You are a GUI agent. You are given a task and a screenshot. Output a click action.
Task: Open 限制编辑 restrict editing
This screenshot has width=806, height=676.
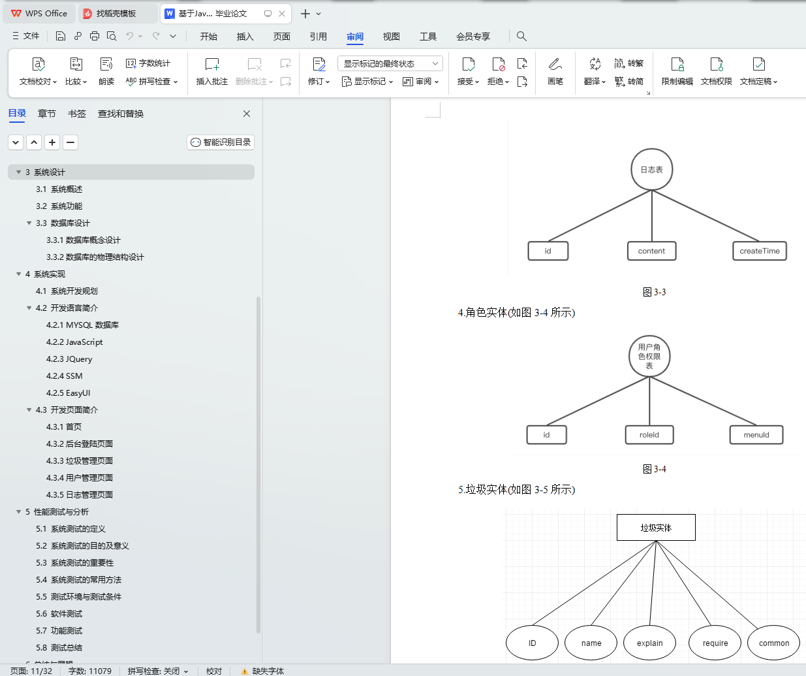[677, 72]
